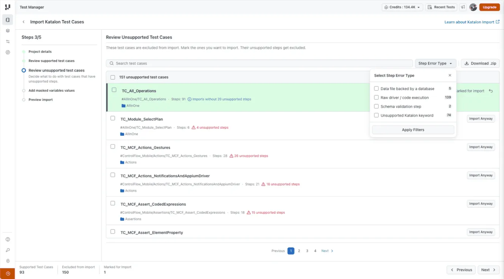Tick the Data file backed by a database filter

[x=376, y=89]
